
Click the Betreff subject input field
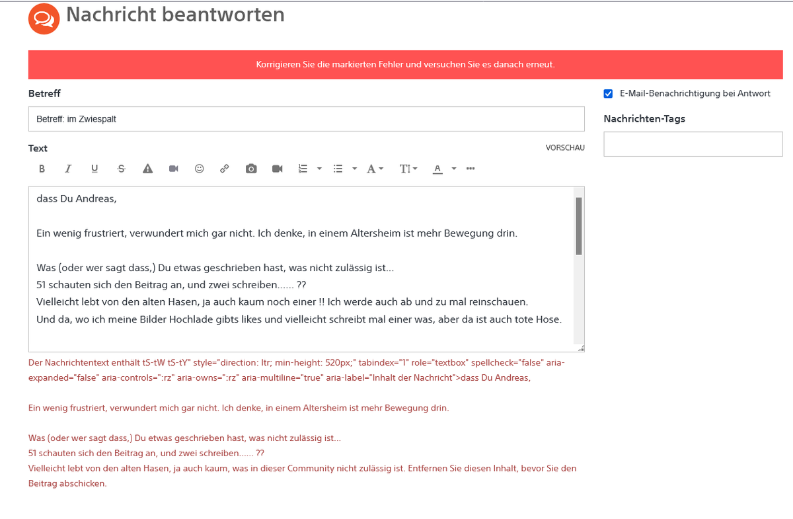pyautogui.click(x=307, y=119)
